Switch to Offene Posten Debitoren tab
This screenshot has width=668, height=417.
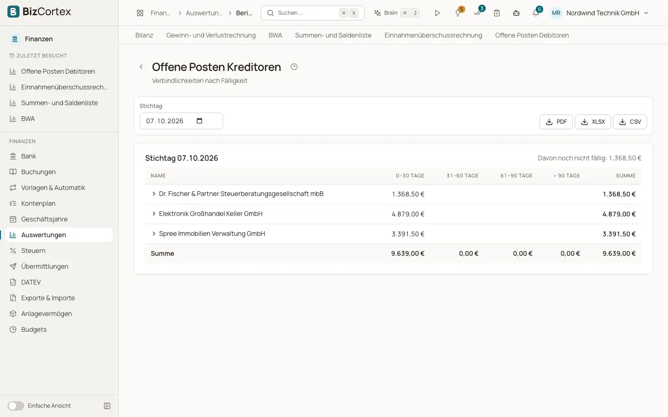pos(532,35)
